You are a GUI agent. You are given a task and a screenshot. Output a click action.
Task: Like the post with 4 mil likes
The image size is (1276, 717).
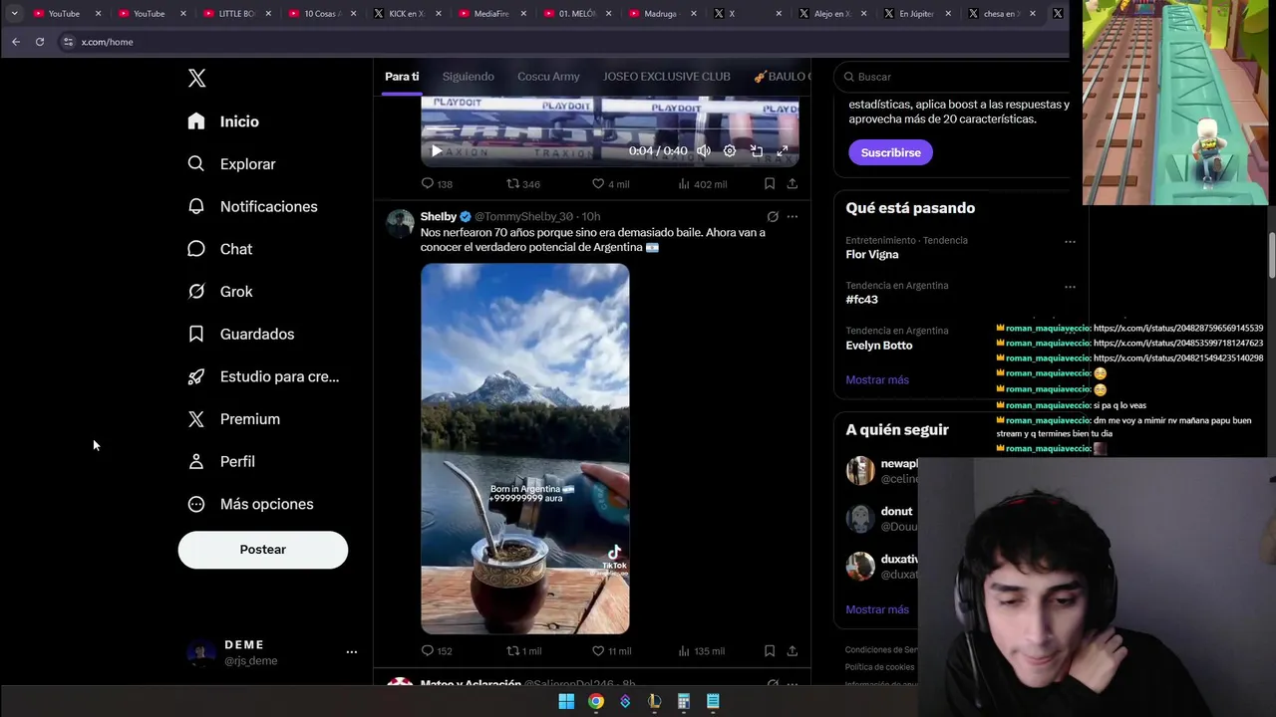(x=610, y=184)
